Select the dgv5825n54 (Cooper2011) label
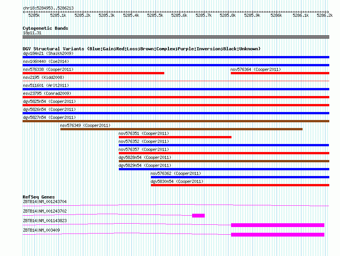The width and height of the screenshot is (340, 256). (49, 101)
